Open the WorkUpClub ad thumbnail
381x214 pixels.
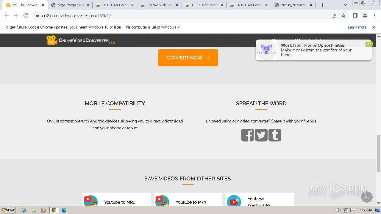266,50
